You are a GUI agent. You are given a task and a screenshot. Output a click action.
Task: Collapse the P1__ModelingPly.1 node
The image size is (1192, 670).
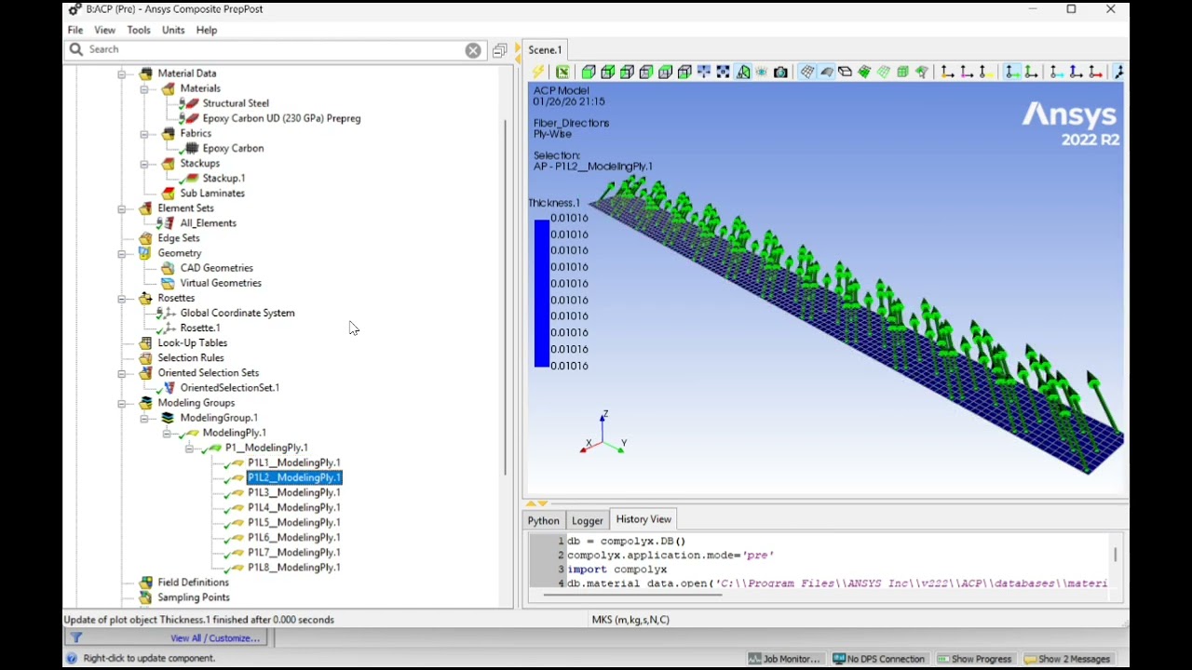pos(189,448)
